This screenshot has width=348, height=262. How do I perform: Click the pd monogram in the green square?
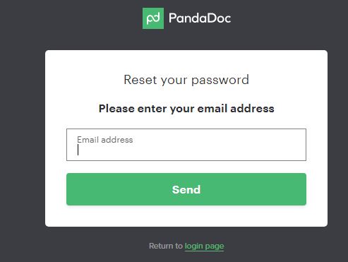point(153,18)
